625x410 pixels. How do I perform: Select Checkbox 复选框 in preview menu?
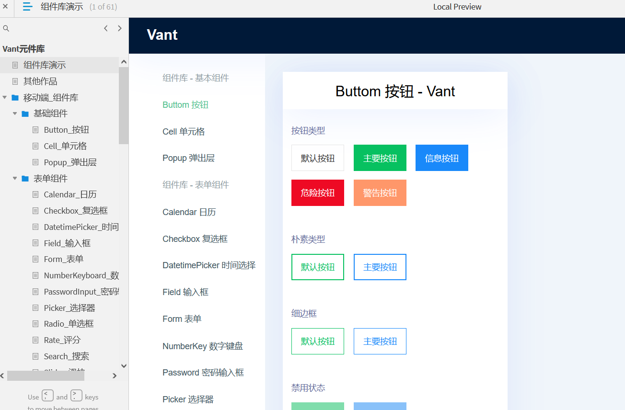195,239
